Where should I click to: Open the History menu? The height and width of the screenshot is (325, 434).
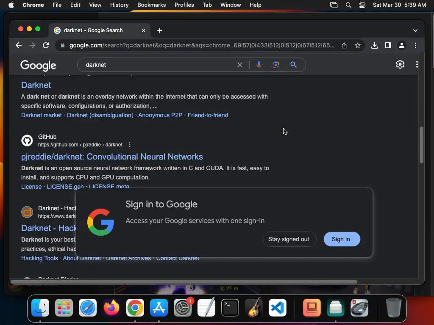[x=119, y=5]
